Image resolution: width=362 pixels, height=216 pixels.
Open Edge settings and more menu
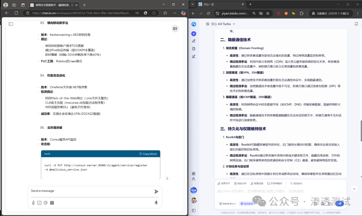[x=175, y=13]
